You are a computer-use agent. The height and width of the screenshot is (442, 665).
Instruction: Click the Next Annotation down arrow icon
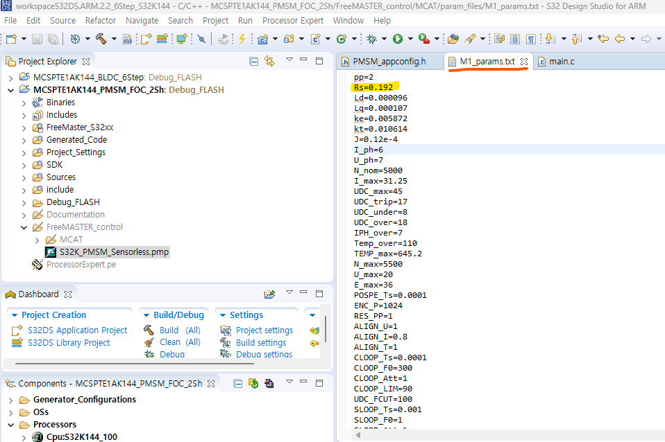(x=550, y=39)
